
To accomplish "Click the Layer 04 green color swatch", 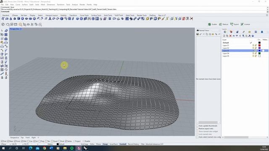I will 259,53.
